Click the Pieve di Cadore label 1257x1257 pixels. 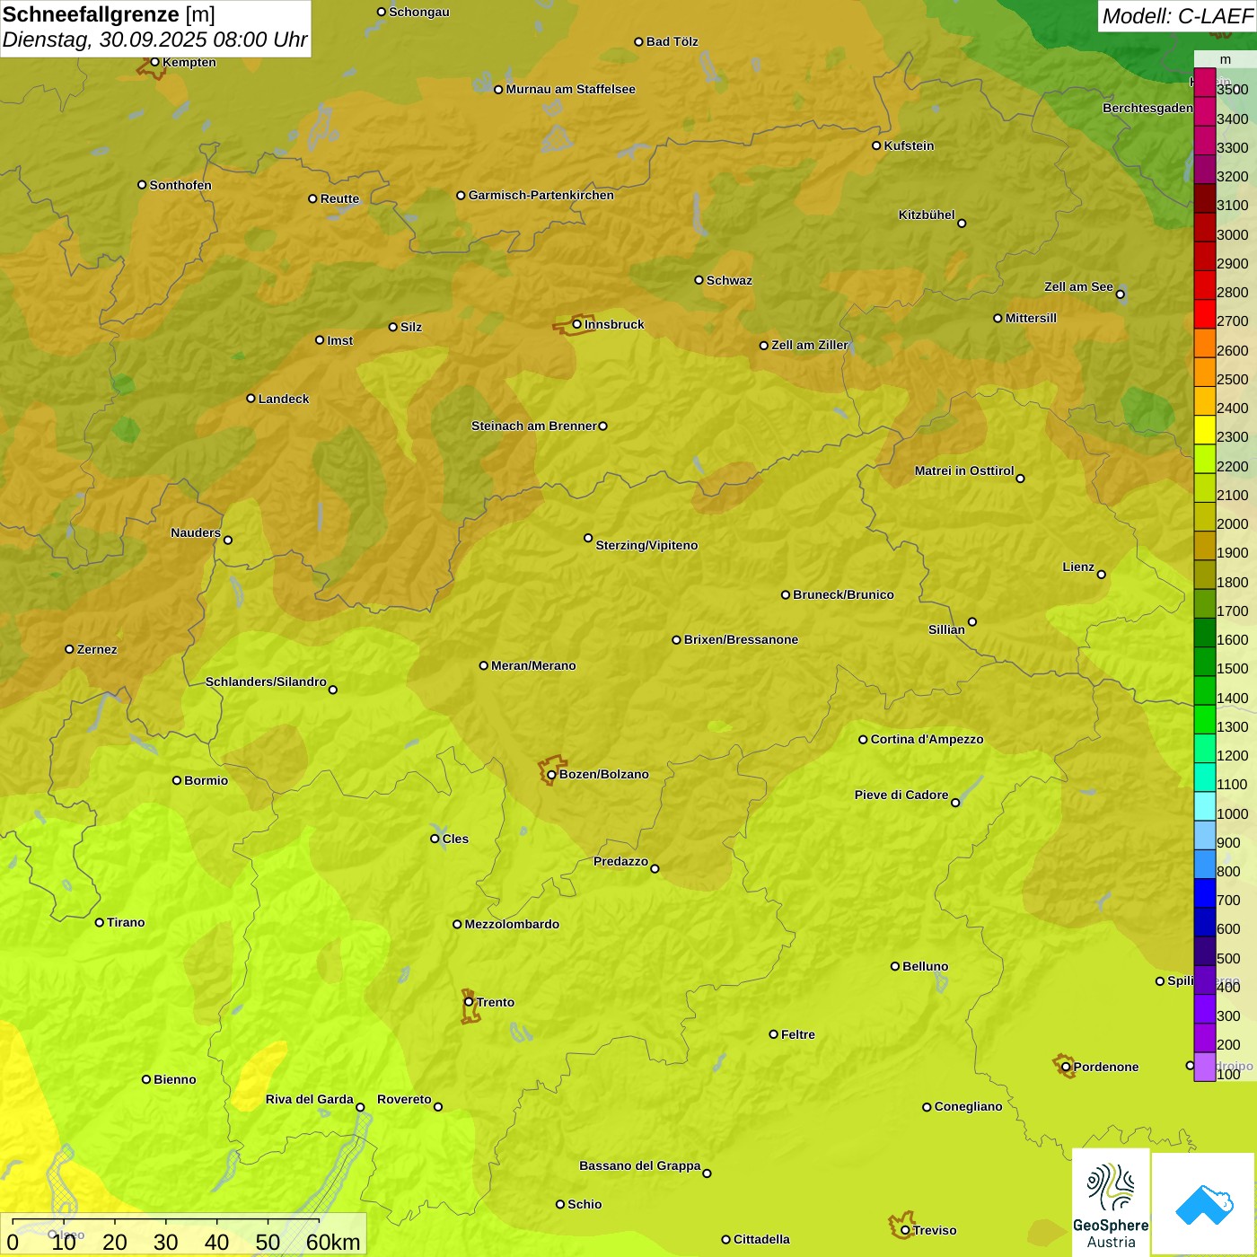pos(901,795)
